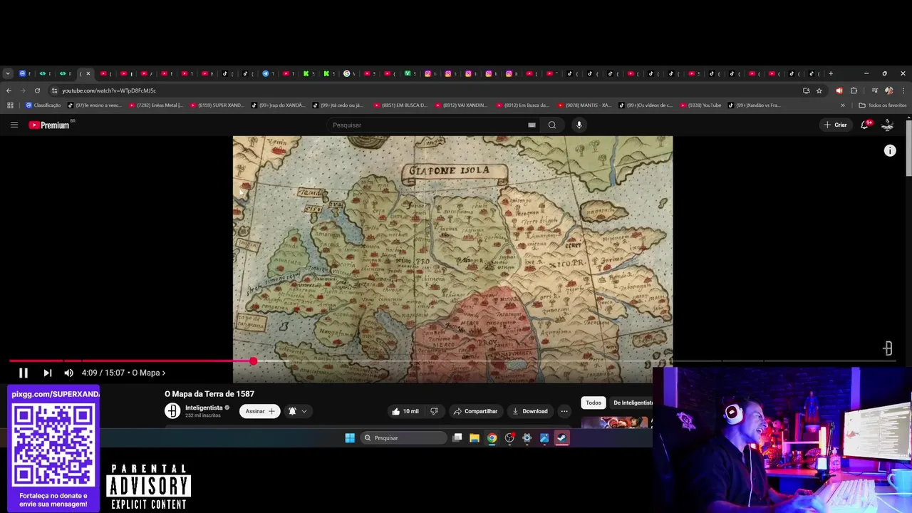Open the '(9078) MANTIS - XA...' bookmark
The width and height of the screenshot is (912, 513).
584,105
